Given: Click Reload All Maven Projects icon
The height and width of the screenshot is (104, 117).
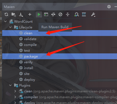Looking at the screenshot, I should tap(6, 14).
